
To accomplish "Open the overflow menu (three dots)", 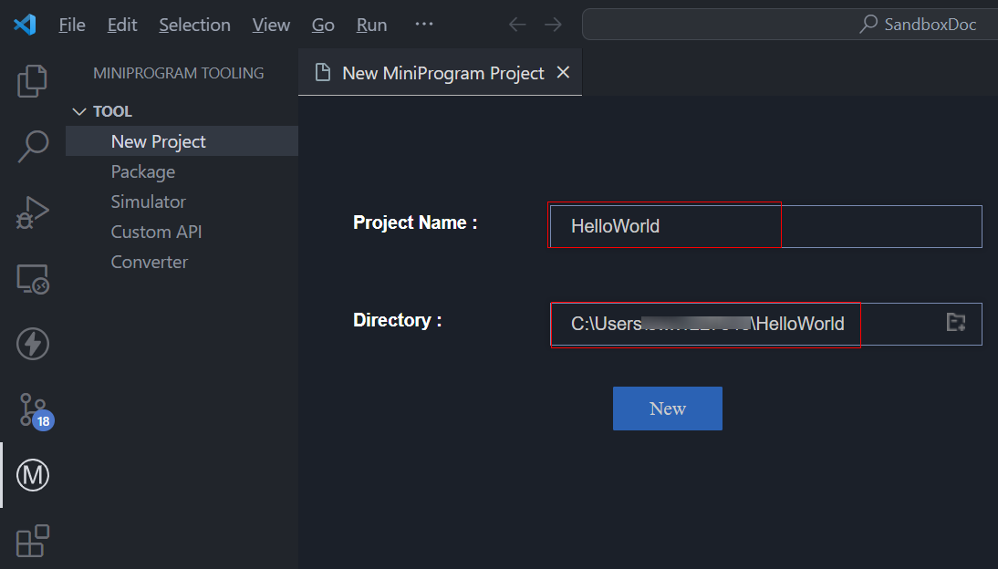I will [x=424, y=25].
